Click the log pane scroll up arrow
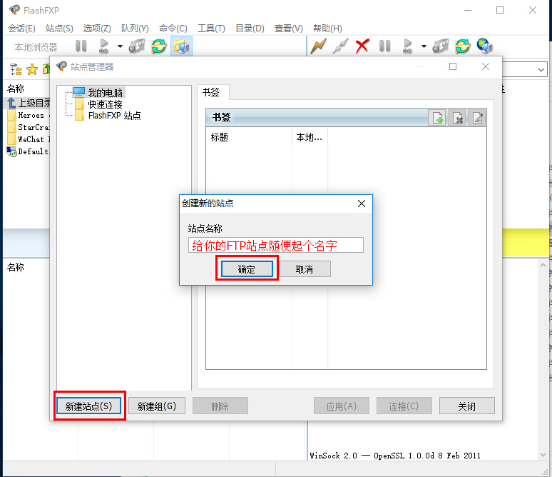552x477 pixels. click(543, 265)
